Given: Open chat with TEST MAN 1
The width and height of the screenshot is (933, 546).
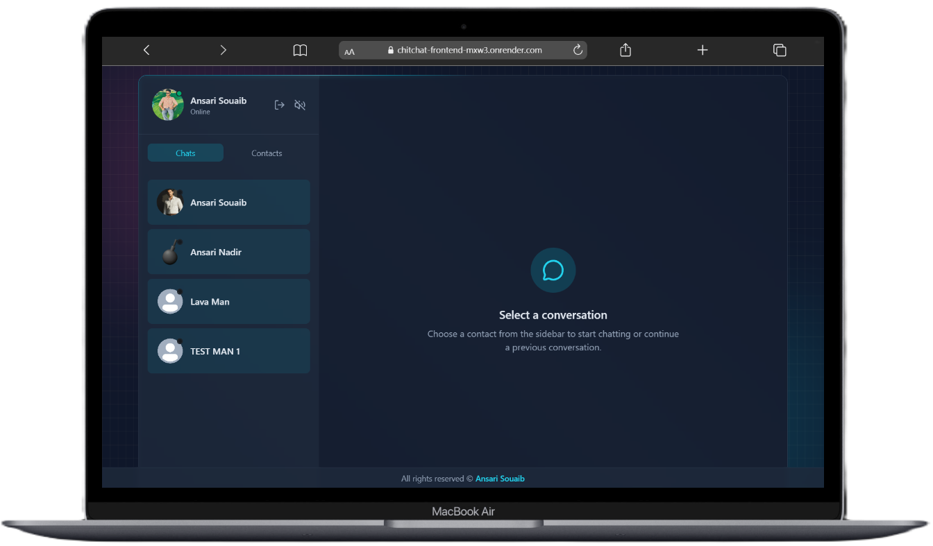Looking at the screenshot, I should point(229,351).
